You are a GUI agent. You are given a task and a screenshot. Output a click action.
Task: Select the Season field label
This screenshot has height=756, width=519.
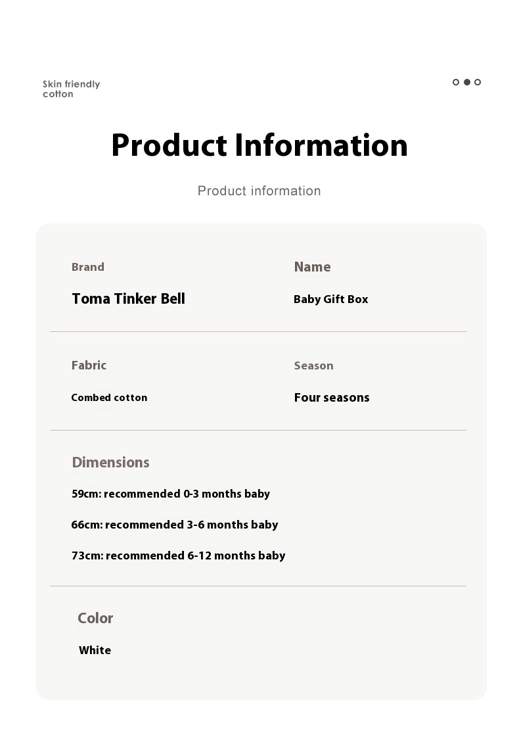pyautogui.click(x=314, y=366)
